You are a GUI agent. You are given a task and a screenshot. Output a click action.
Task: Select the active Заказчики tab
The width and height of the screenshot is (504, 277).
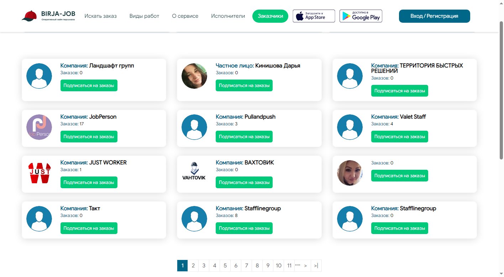270,16
